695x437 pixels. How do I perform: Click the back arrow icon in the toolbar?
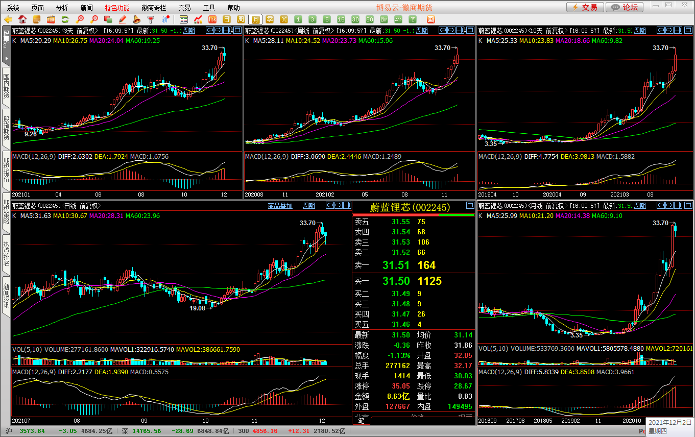pos(8,19)
